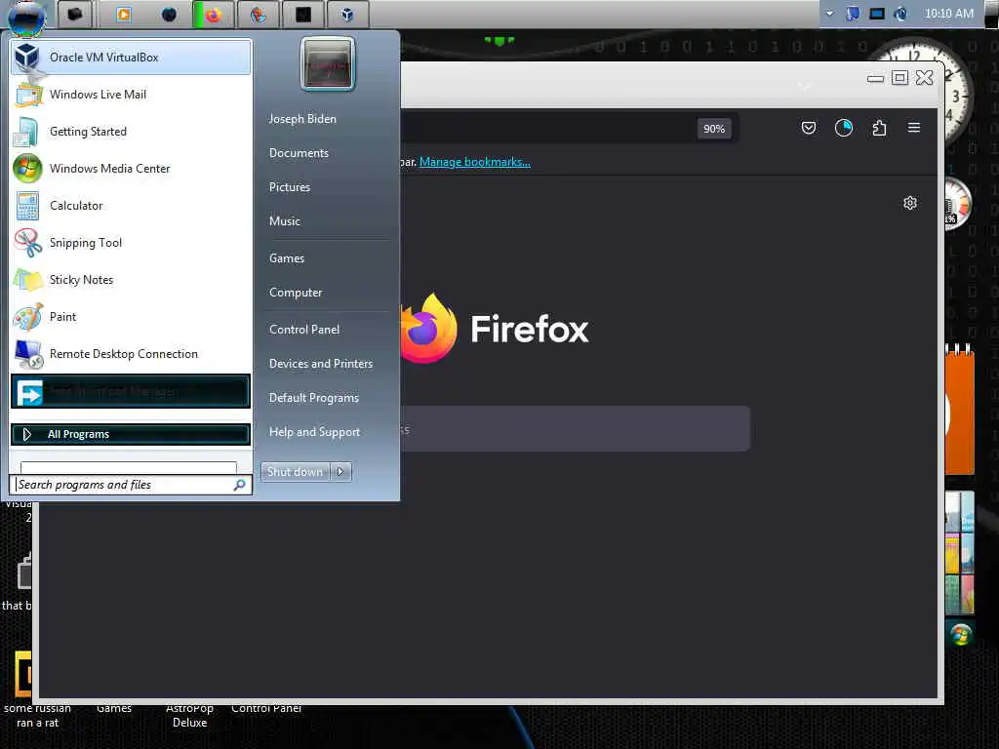Open Getting Started entry
This screenshot has height=749, width=999.
pyautogui.click(x=131, y=132)
